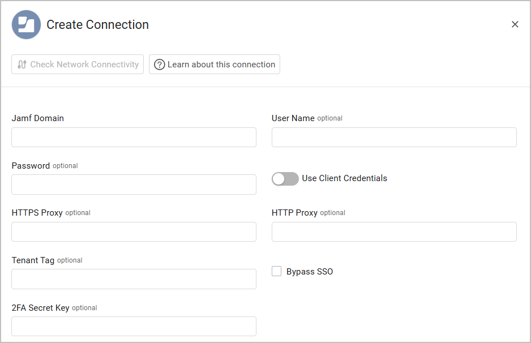Click the Use Client Credentials label
Screen dimensions: 531x343
tap(344, 178)
